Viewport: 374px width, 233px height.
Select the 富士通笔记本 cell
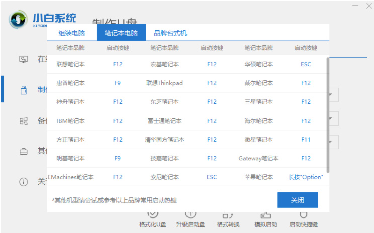point(164,121)
